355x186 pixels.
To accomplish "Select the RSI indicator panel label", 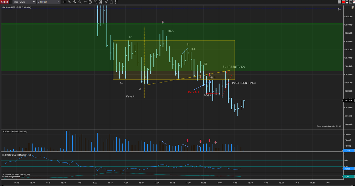I will point(16,155).
